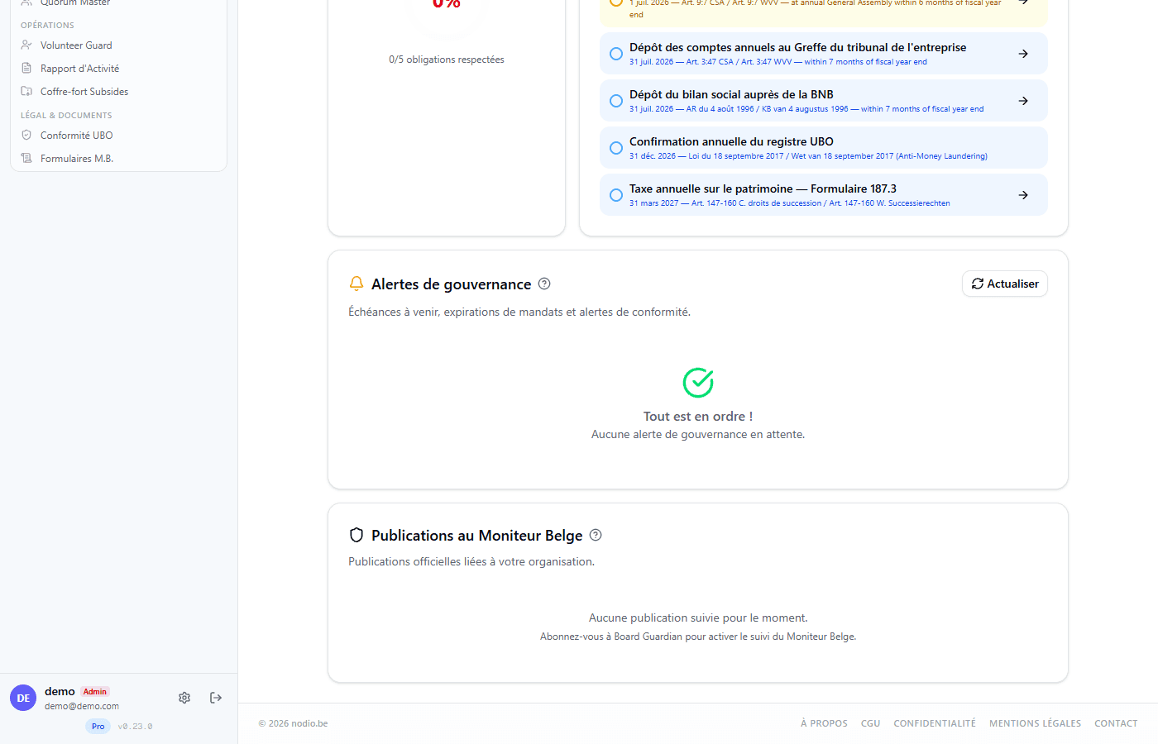The height and width of the screenshot is (744, 1158).
Task: Click 'Tout est en ordre !' message
Action: tap(698, 417)
